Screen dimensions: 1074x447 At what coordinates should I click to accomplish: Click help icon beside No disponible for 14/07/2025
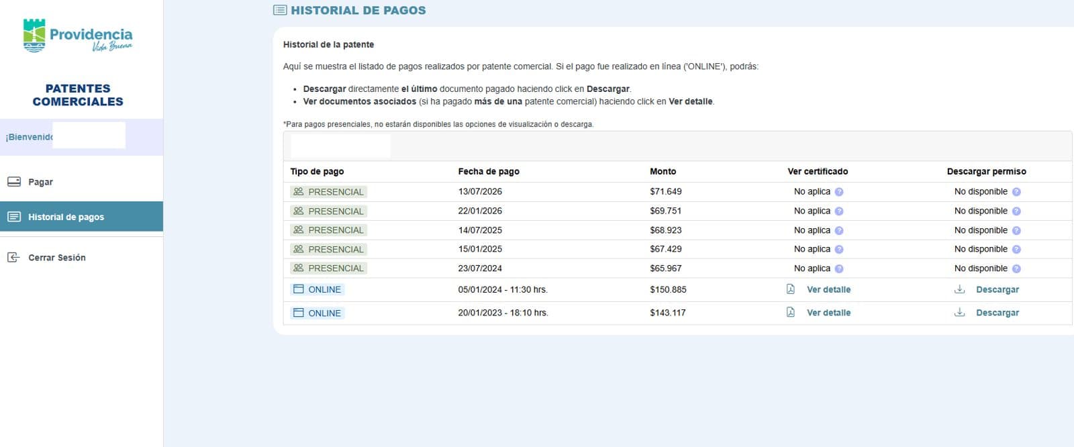tap(1016, 231)
